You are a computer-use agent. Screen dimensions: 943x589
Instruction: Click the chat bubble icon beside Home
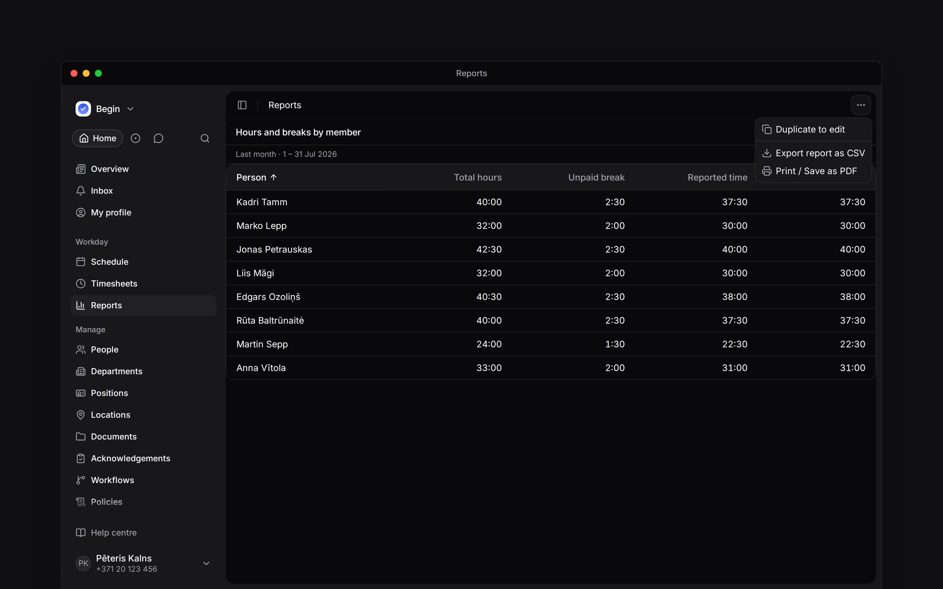(x=158, y=138)
